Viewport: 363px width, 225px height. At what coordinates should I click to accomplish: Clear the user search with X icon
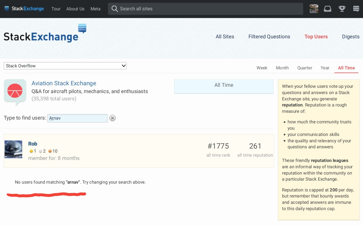pyautogui.click(x=113, y=118)
